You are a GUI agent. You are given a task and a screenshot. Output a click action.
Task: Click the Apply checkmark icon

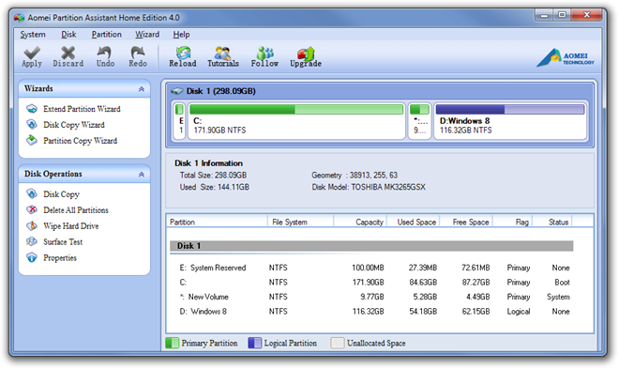(x=32, y=53)
